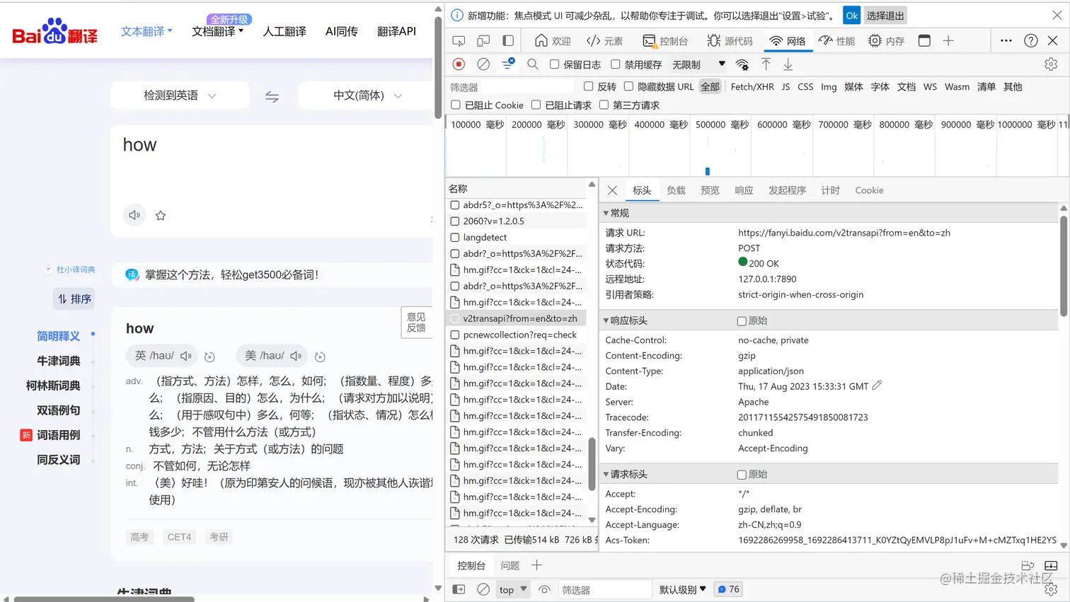Open the console context 'top' dropdown

[x=513, y=589]
